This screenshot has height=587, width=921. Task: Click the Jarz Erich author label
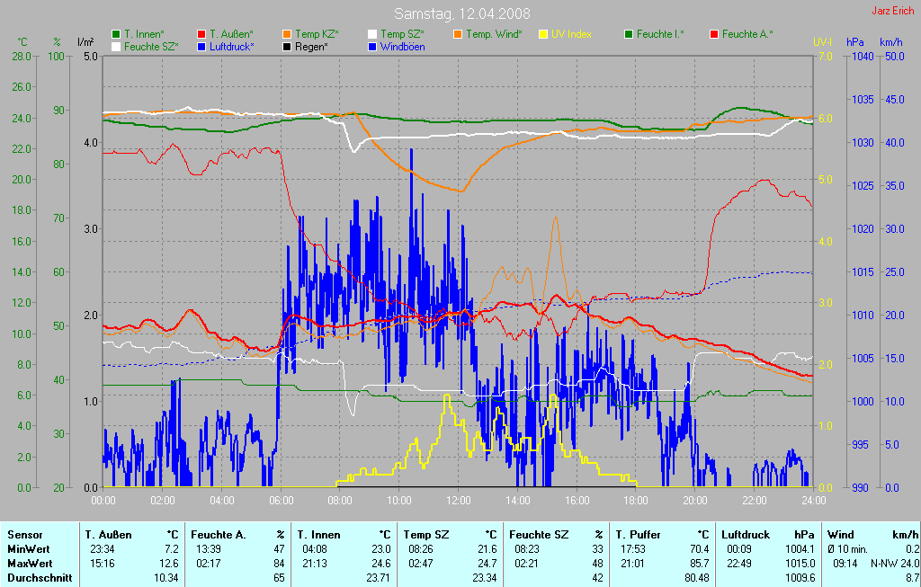(893, 12)
